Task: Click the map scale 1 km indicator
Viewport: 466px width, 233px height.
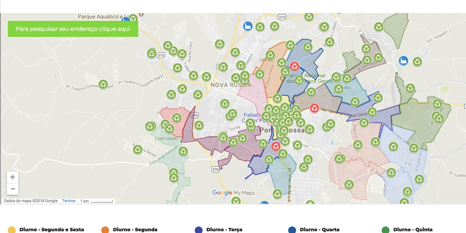Action: (x=97, y=201)
